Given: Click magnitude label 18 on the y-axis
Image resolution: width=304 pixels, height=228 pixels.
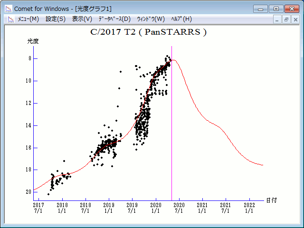Looking at the screenshot, I should [x=28, y=170].
